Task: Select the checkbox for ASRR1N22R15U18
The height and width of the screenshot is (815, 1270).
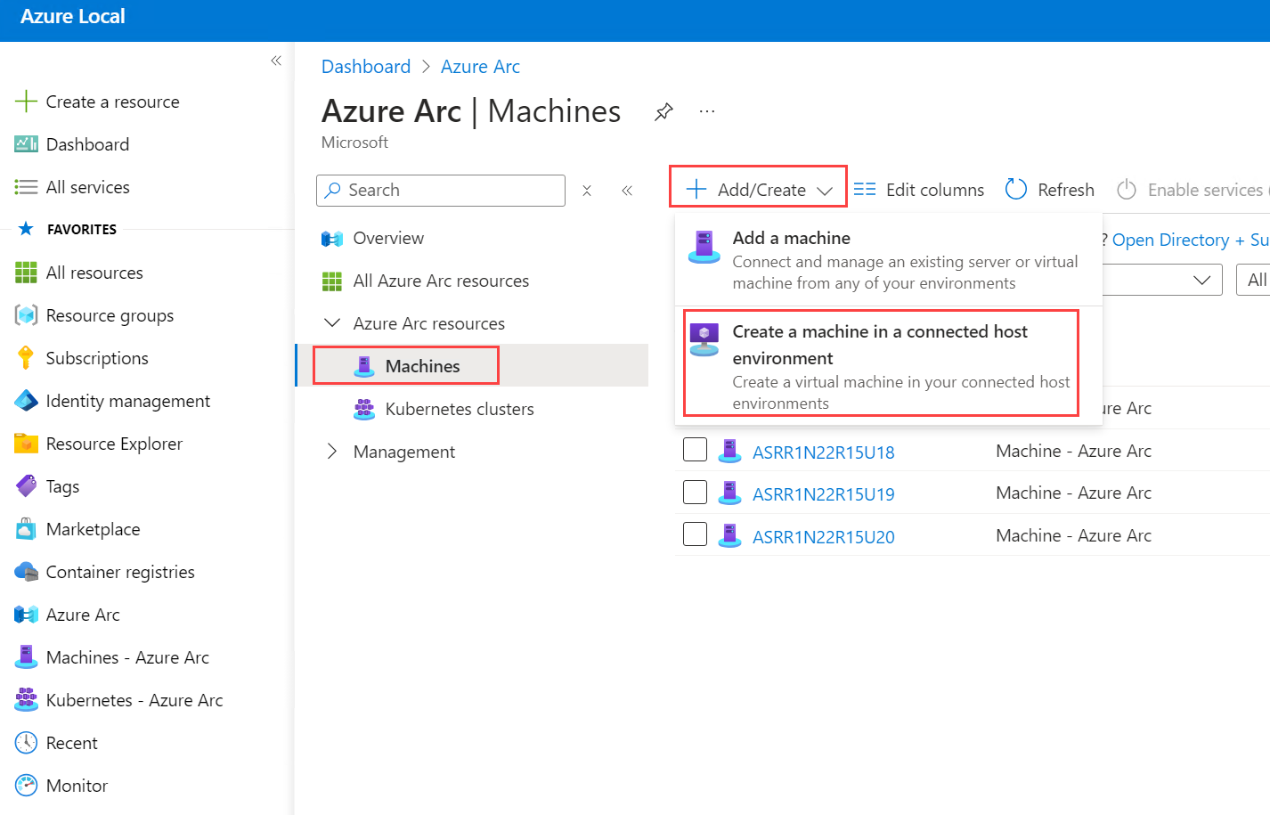Action: 695,450
